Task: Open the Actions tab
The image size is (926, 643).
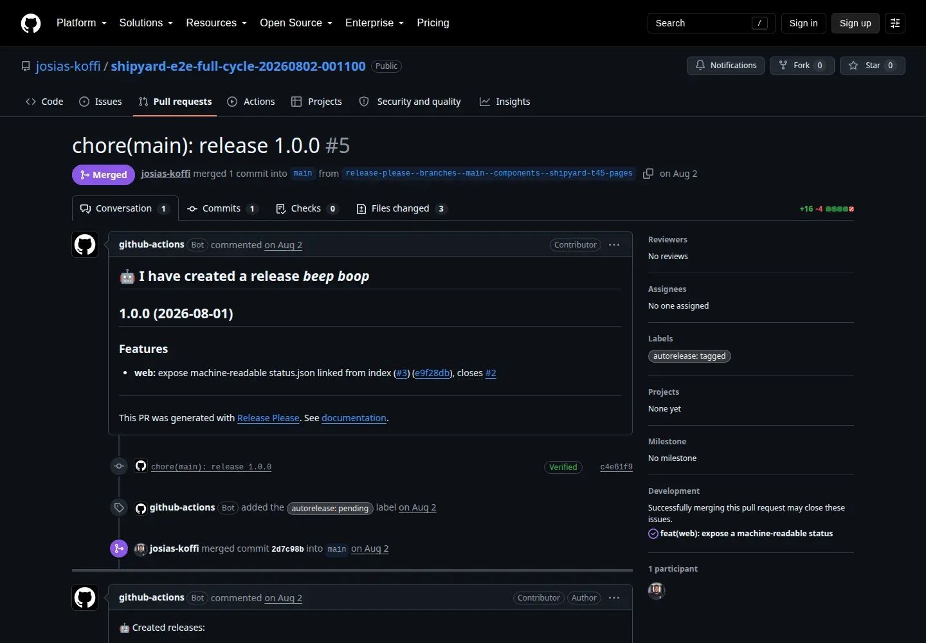Action: pos(251,102)
